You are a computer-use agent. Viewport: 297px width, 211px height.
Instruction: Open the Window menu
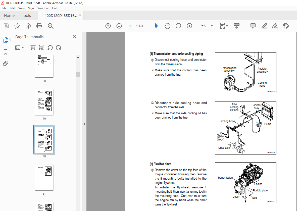click(x=43, y=8)
